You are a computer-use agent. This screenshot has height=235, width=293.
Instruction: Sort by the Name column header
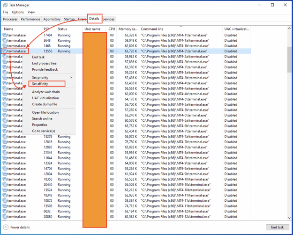coord(22,29)
